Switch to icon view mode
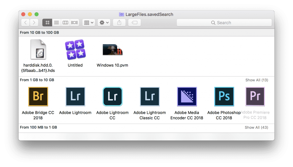This screenshot has width=293, height=167. (47, 23)
